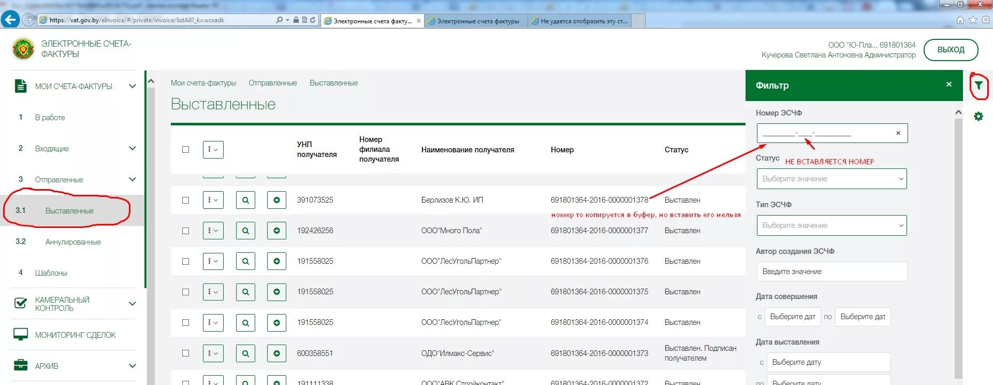Check the row for ООО"Много Пола"

[185, 231]
